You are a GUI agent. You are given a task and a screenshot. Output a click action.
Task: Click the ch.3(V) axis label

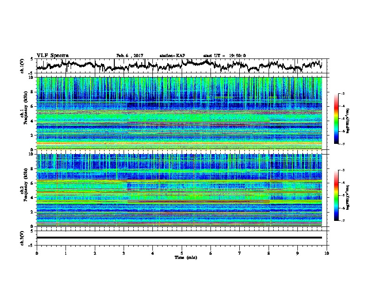[22, 238]
